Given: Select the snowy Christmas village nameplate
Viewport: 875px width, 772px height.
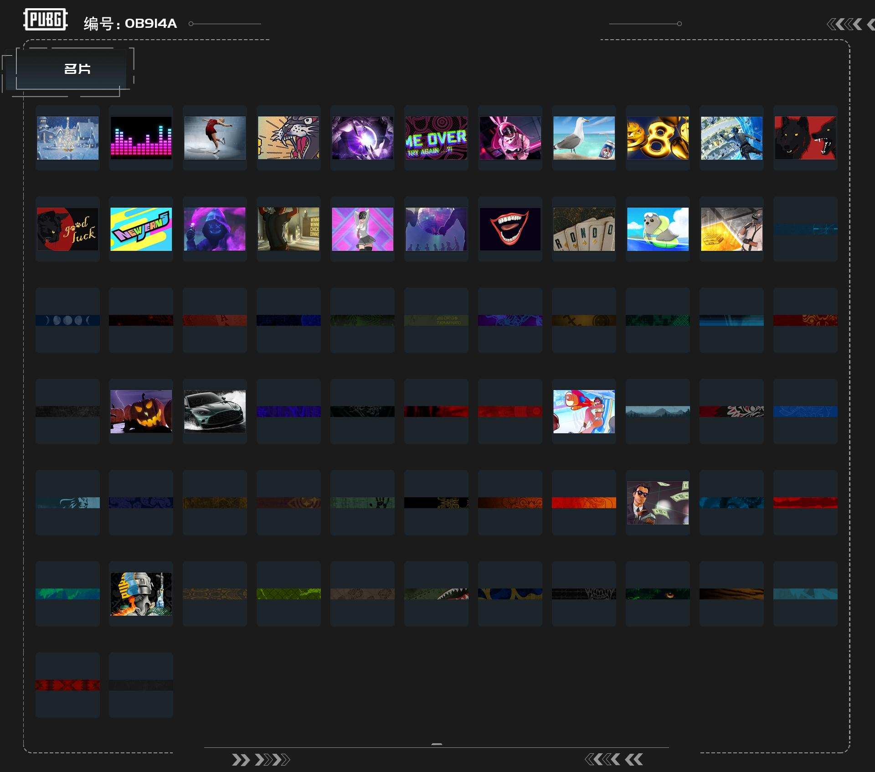Looking at the screenshot, I should pyautogui.click(x=67, y=138).
